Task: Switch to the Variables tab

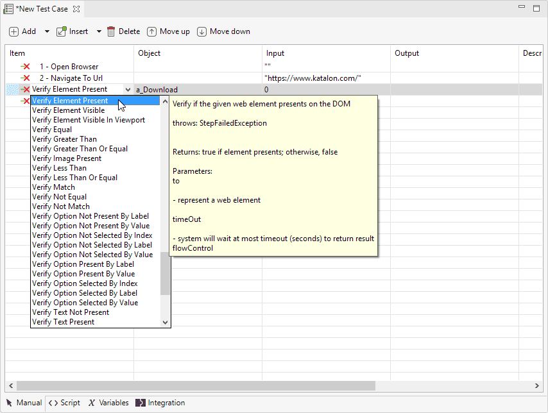Action: 108,403
